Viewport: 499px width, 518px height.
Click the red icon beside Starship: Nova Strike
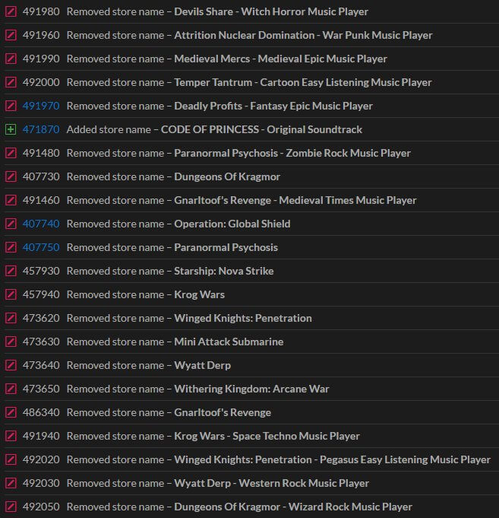[11, 272]
